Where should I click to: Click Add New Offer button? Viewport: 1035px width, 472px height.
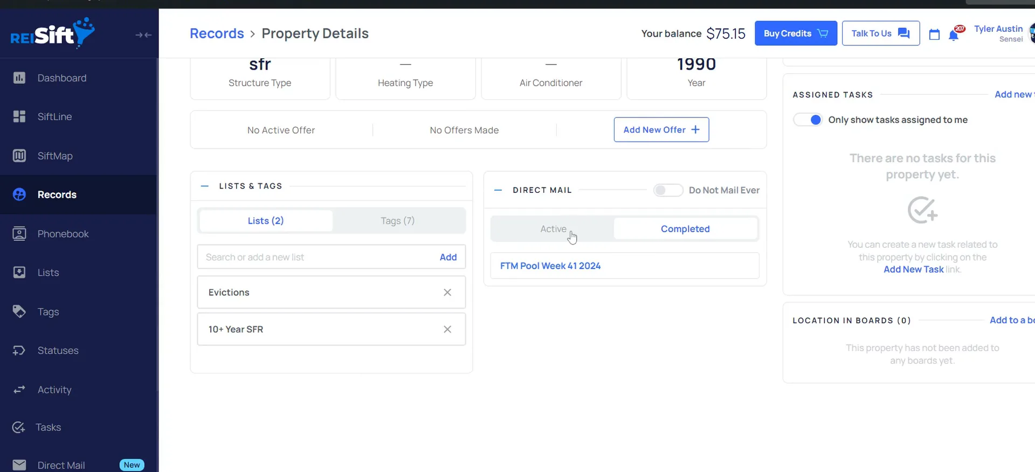click(661, 130)
